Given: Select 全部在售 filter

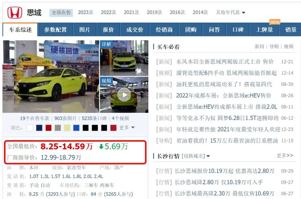Looking at the screenshot, I should 61,13.
